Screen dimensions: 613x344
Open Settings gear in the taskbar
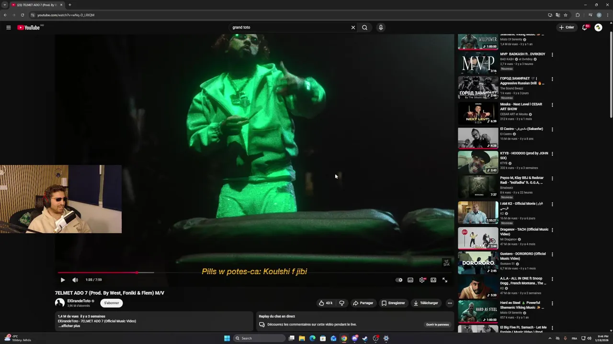coord(386,338)
